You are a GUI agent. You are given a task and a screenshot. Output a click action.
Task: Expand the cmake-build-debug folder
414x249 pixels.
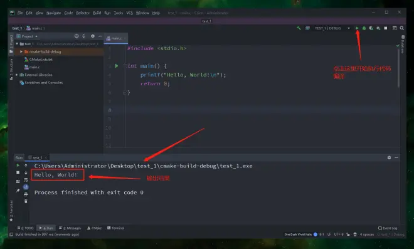21,52
